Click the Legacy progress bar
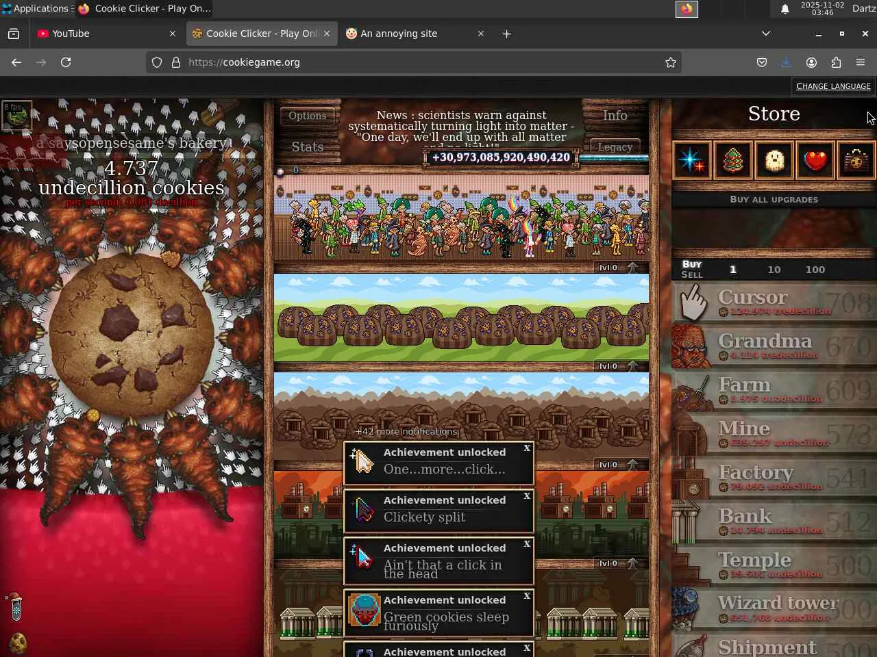The image size is (877, 657). pyautogui.click(x=614, y=159)
